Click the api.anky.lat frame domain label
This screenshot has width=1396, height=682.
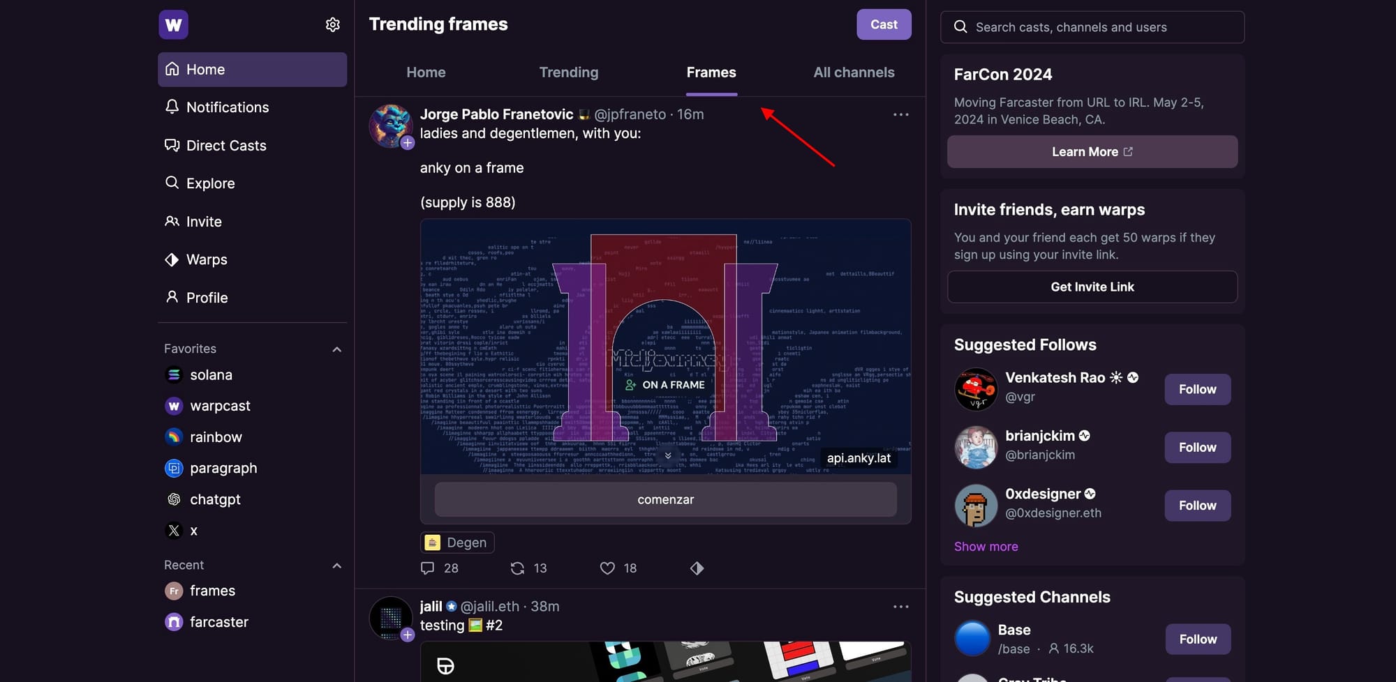point(859,458)
